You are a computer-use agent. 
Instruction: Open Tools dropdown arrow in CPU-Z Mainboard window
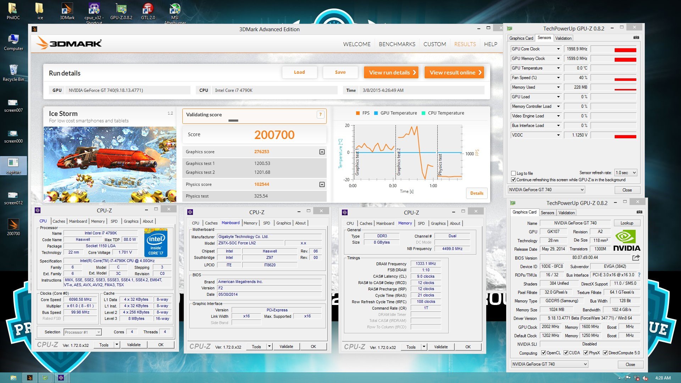pos(269,346)
